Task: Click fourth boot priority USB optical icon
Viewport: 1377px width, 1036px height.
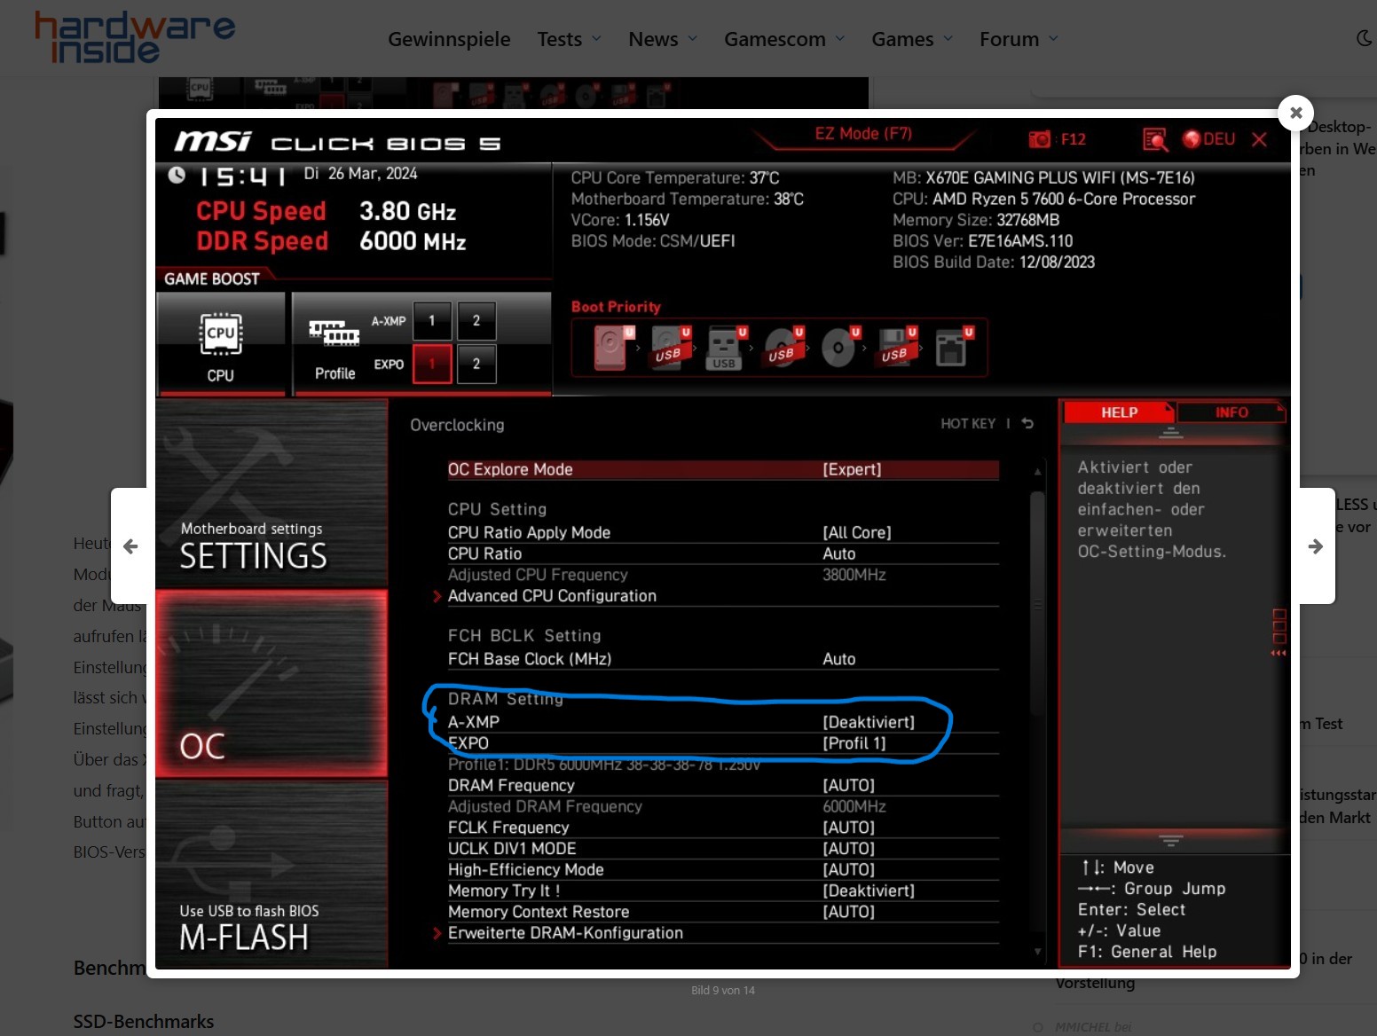Action: [783, 348]
